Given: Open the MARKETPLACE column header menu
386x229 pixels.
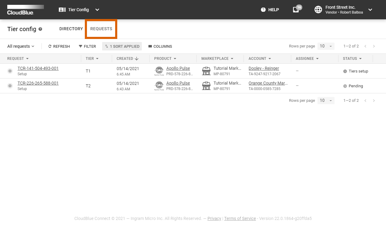Looking at the screenshot, I should point(218,59).
